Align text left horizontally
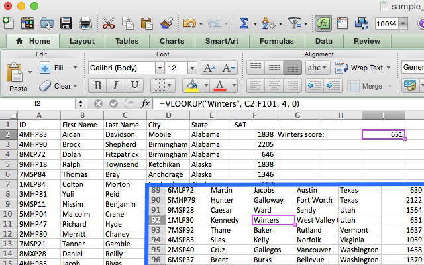Viewport: 424px width, 265px height. 256,86
